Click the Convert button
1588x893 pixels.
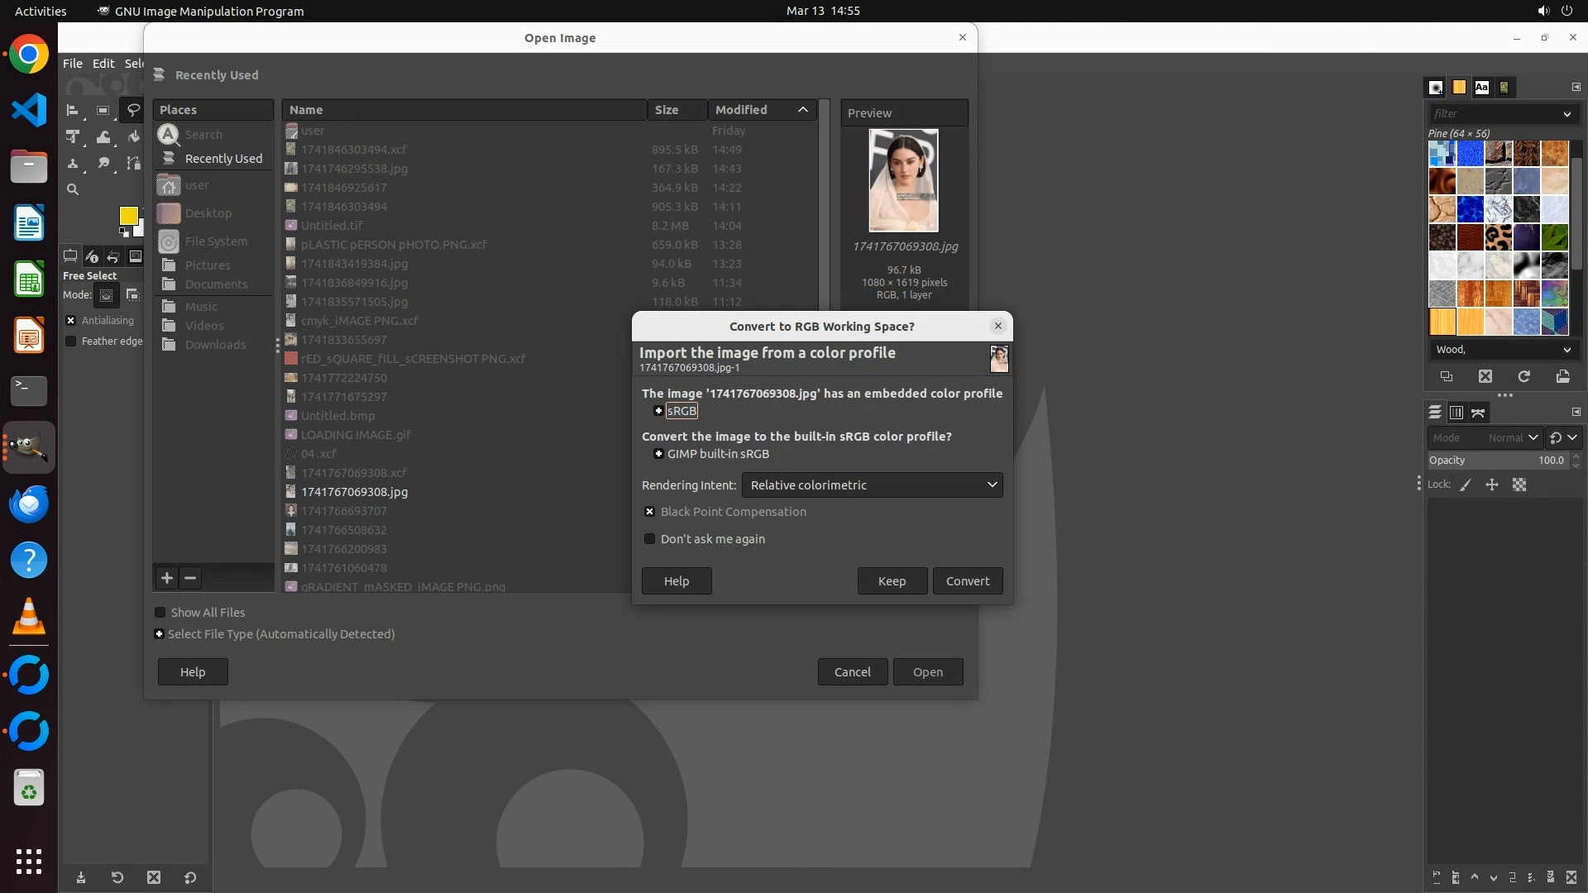[968, 580]
